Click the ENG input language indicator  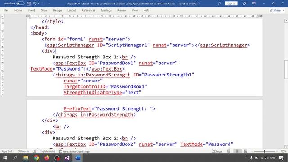(273, 158)
